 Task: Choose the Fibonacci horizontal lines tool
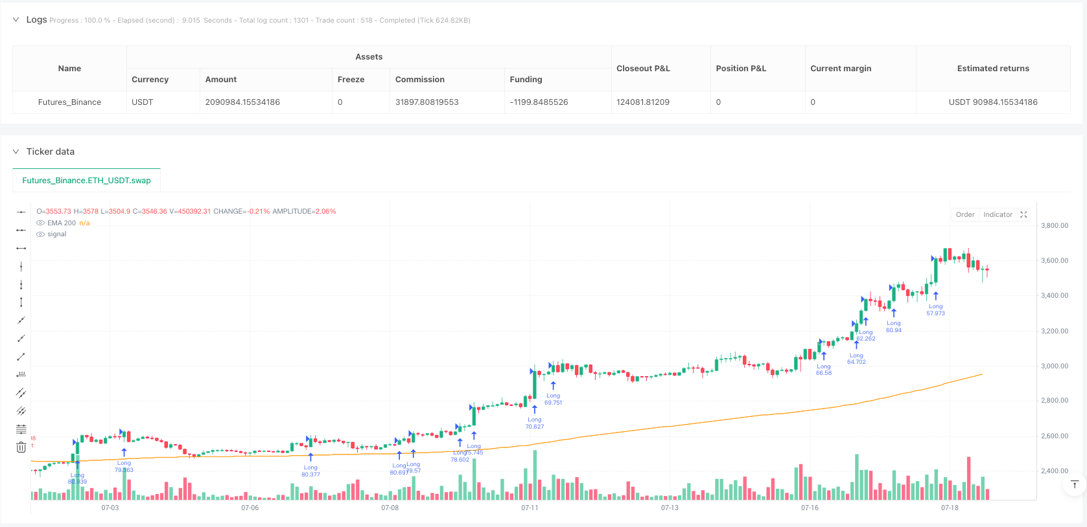(x=21, y=429)
